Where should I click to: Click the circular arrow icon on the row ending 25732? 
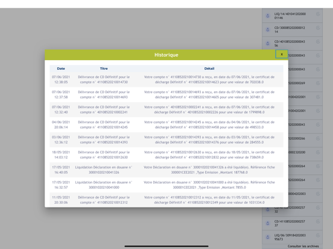tap(318, 207)
